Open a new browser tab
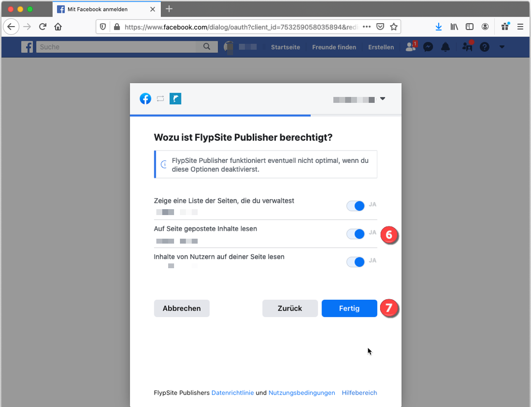The image size is (531, 407). (169, 9)
